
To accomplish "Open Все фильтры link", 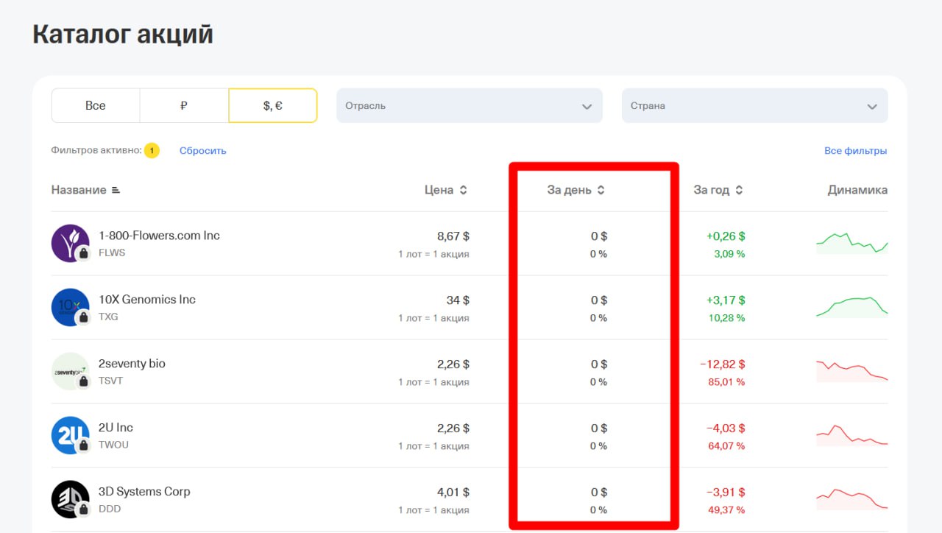I will click(x=855, y=151).
